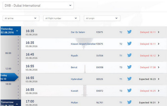Click Twitter icon for Multan NL761 flight
This screenshot has width=167, height=106.
129,102
